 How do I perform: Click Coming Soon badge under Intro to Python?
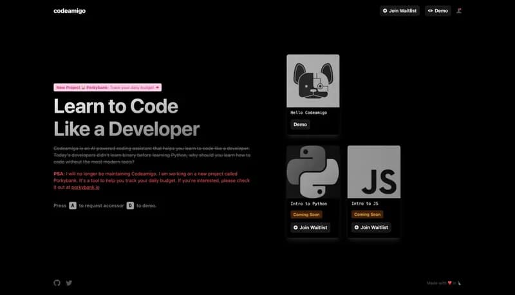pos(306,214)
